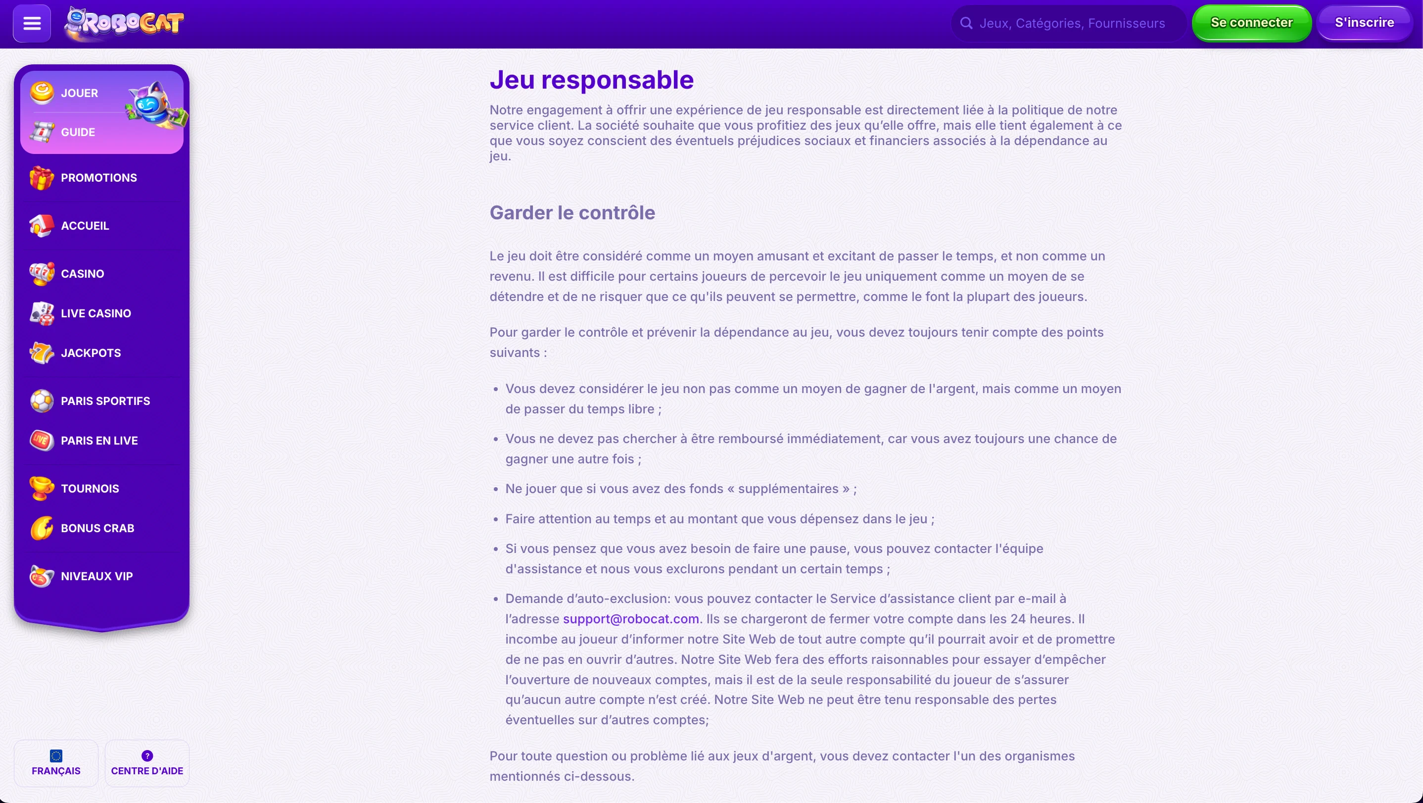Click the Promotions gift box icon
This screenshot has height=803, width=1423.
coord(42,178)
